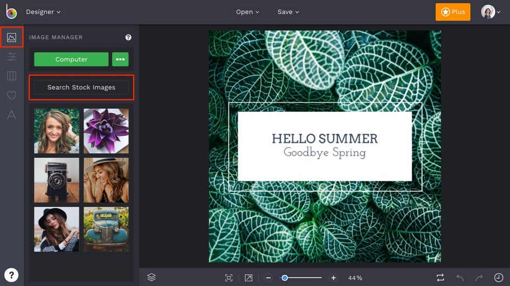Click the green Computer upload button
510x286 pixels.
point(71,59)
